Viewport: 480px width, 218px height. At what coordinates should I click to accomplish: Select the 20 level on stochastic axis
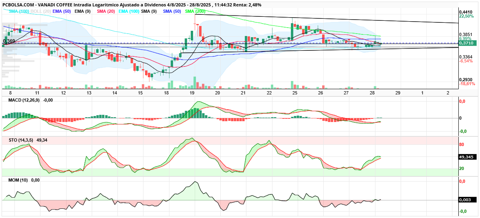462,168
